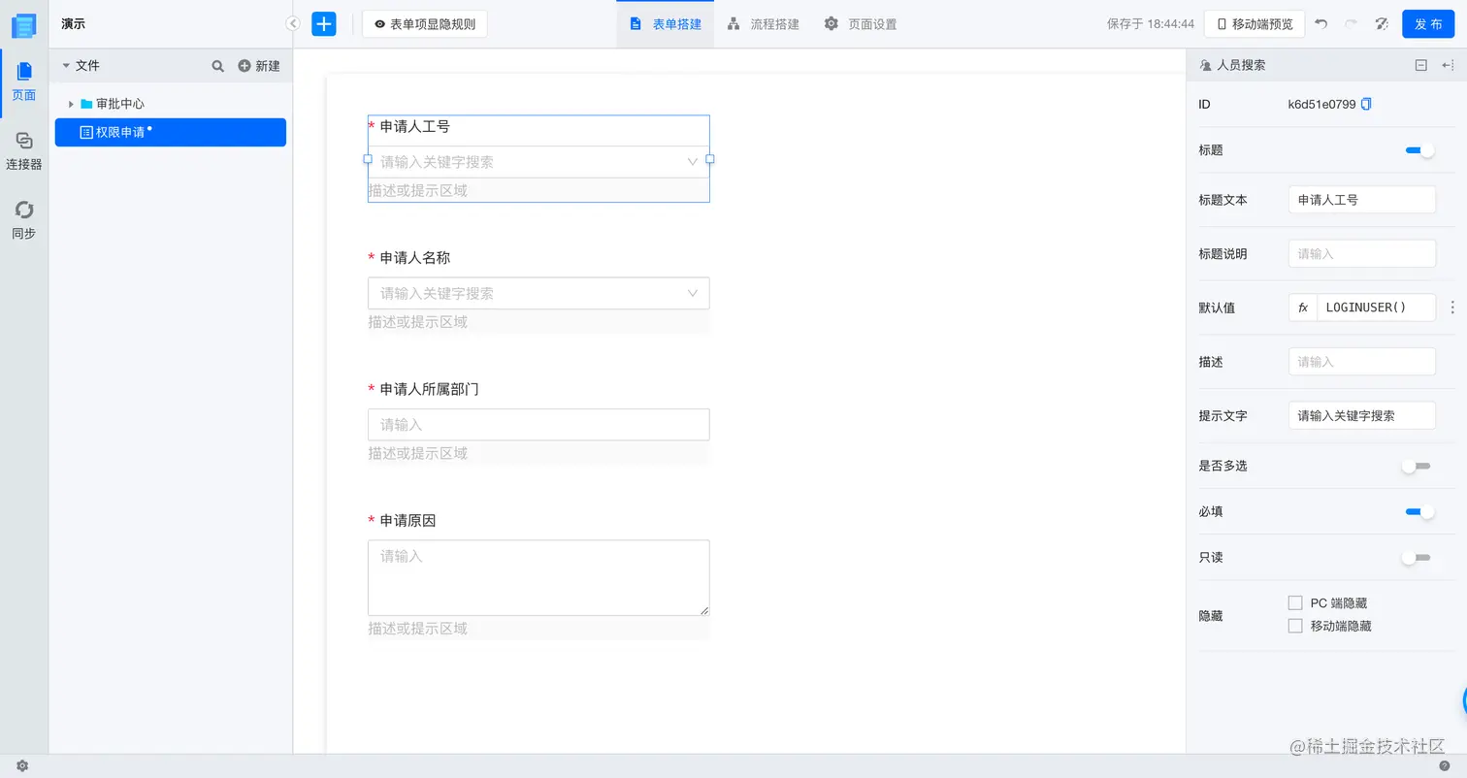Open the 申请人工号 dropdown arrow
This screenshot has height=778, width=1467.
pyautogui.click(x=693, y=162)
